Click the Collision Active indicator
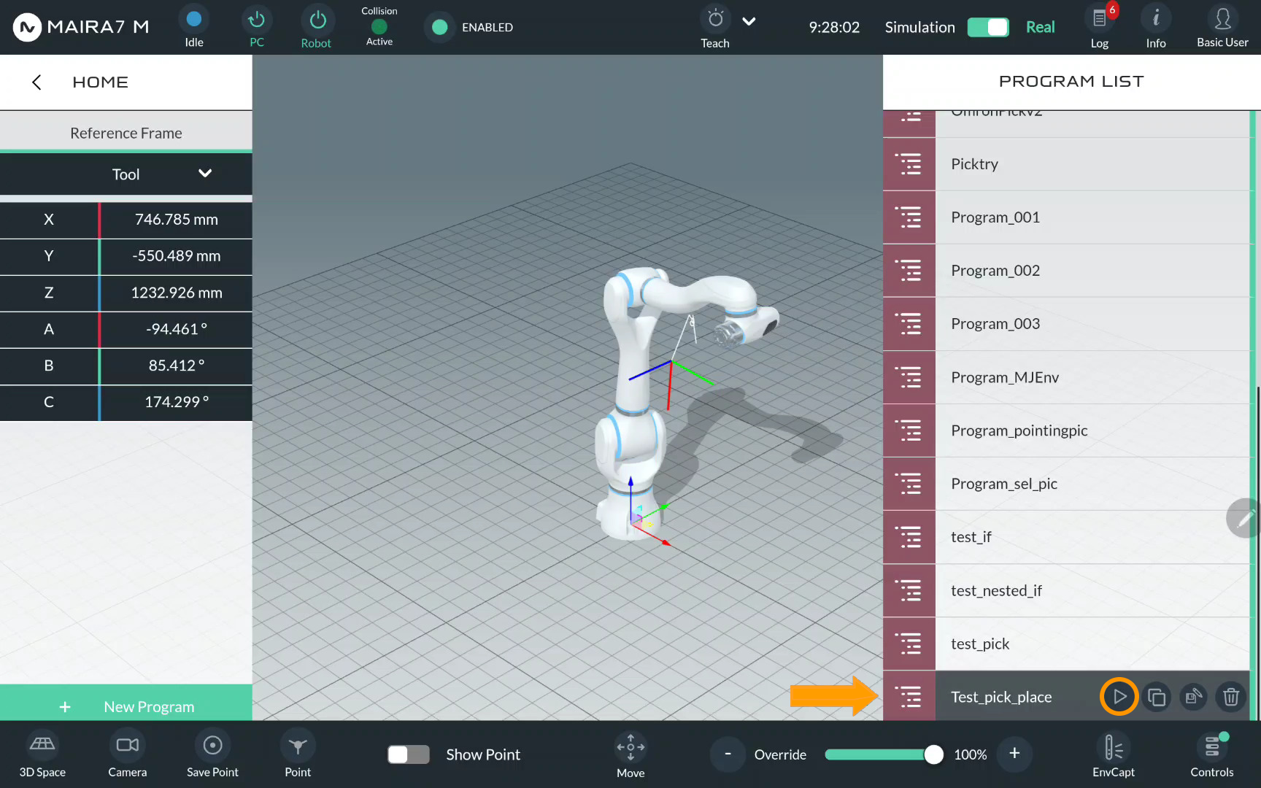The width and height of the screenshot is (1261, 788). [379, 27]
